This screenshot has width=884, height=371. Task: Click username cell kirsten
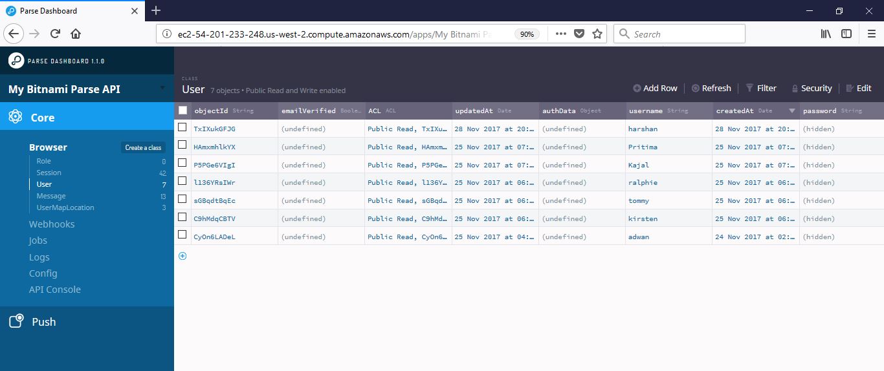point(669,218)
